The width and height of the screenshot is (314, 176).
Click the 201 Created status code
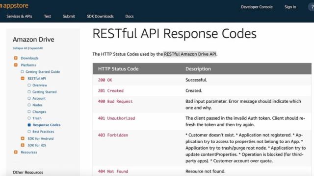[x=111, y=90]
